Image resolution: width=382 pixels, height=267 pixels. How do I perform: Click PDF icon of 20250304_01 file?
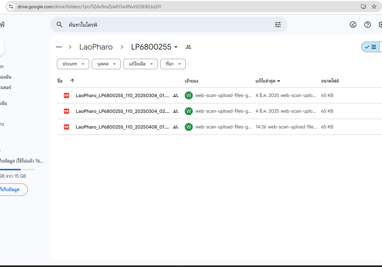(66, 95)
